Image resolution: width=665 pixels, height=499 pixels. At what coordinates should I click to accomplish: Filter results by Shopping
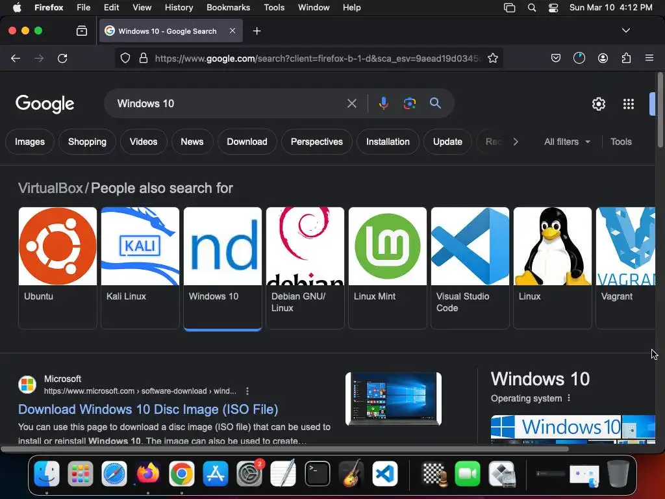88,142
